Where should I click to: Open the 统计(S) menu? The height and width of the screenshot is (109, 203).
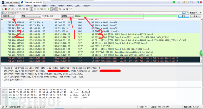(53, 6)
